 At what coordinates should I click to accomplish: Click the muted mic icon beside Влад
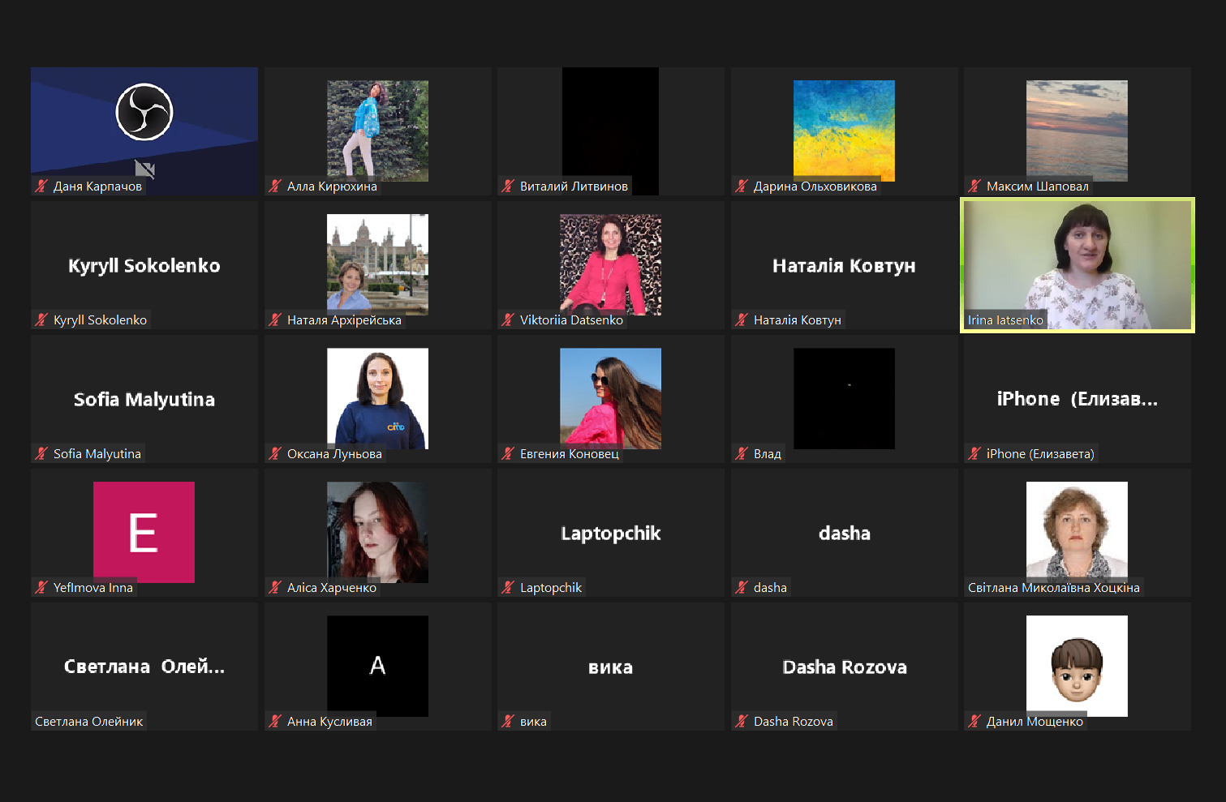[x=742, y=453]
